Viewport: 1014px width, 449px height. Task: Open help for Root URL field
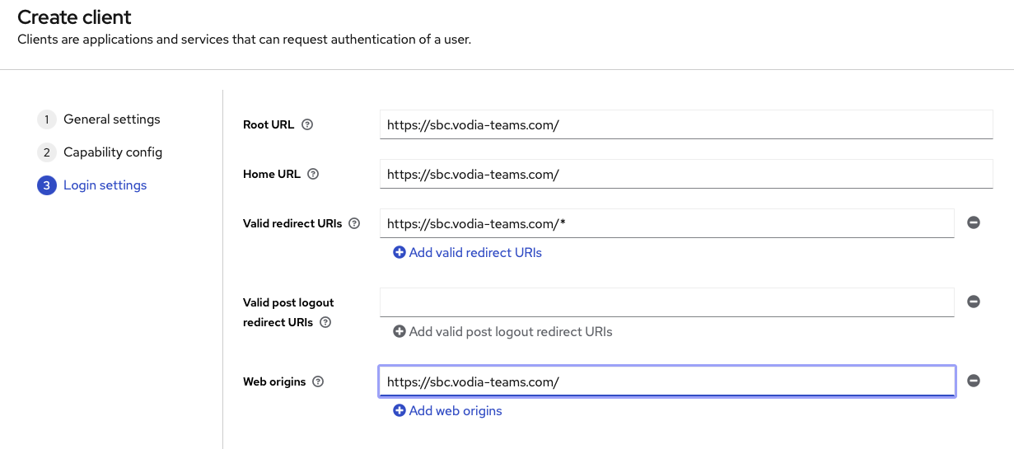307,125
